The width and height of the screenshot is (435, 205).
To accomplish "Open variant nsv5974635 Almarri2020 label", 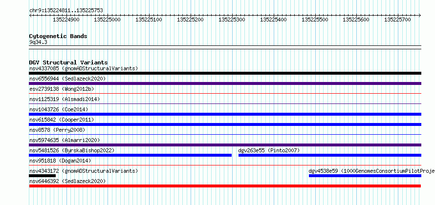I will click(65, 140).
